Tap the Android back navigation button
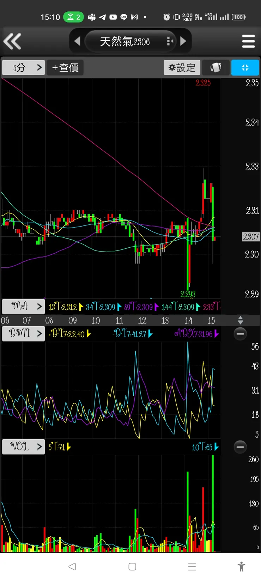This screenshot has width=261, height=580. 72,567
